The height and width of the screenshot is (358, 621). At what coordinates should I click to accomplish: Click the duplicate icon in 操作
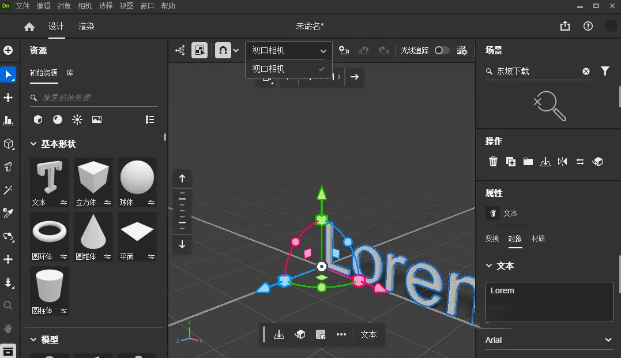click(510, 161)
